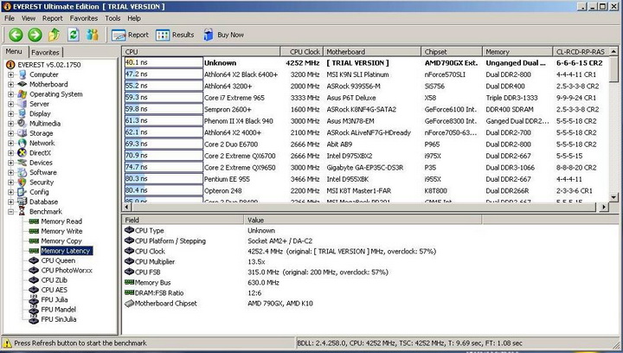Open the Report menu
This screenshot has width=623, height=353.
click(x=53, y=18)
